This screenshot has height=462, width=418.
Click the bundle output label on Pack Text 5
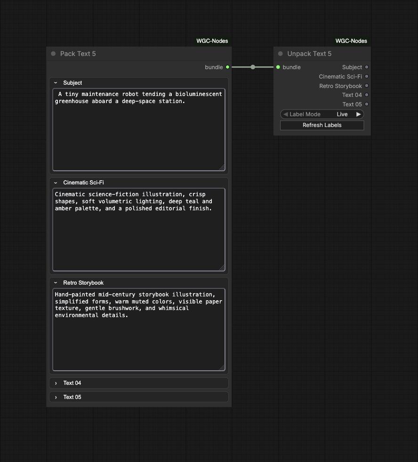coord(214,67)
